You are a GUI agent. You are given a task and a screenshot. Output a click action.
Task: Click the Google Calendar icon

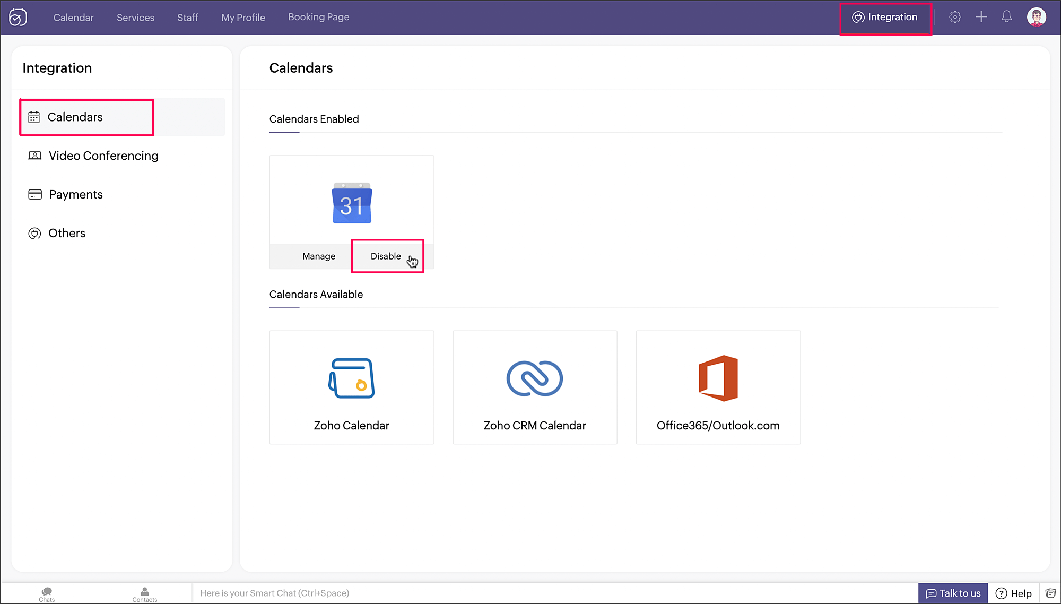pos(352,203)
